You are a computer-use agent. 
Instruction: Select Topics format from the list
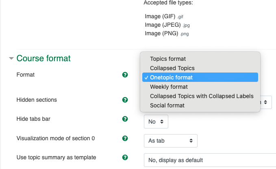click(168, 59)
